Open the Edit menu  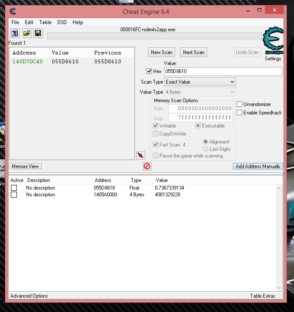29,22
